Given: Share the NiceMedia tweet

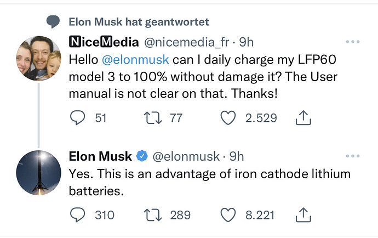Looking at the screenshot, I should tap(303, 117).
